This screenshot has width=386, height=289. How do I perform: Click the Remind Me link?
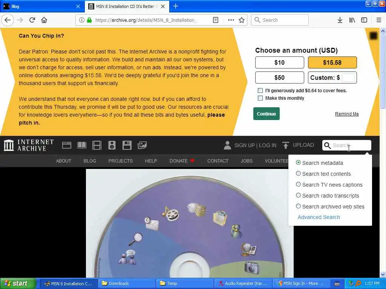coord(347,114)
